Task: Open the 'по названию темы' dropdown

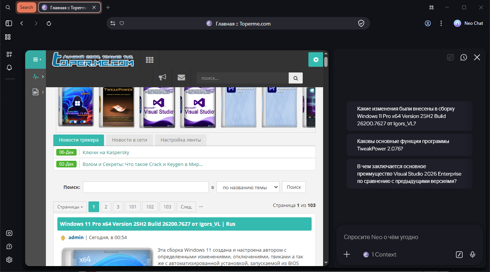Action: pyautogui.click(x=248, y=187)
